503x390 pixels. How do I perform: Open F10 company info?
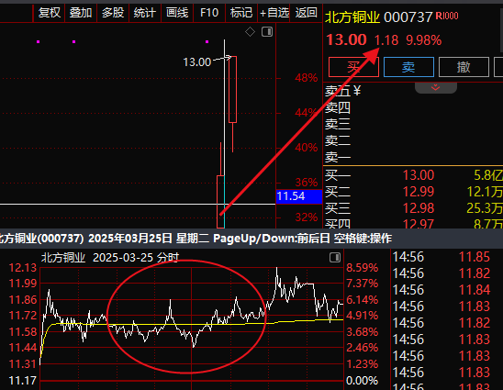point(209,13)
